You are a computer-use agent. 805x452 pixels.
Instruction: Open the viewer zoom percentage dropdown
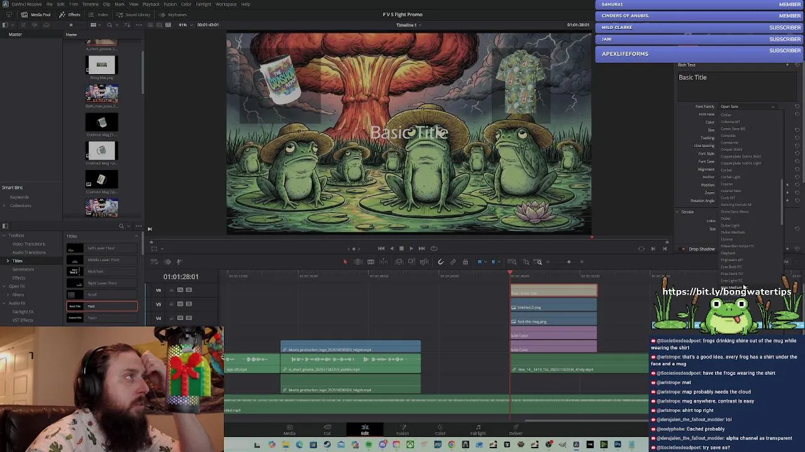[184, 25]
